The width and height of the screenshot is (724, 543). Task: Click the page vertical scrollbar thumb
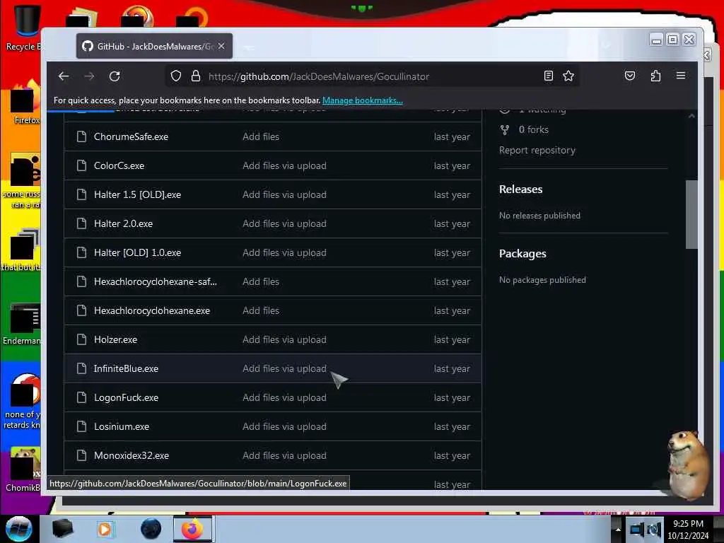[x=691, y=214]
